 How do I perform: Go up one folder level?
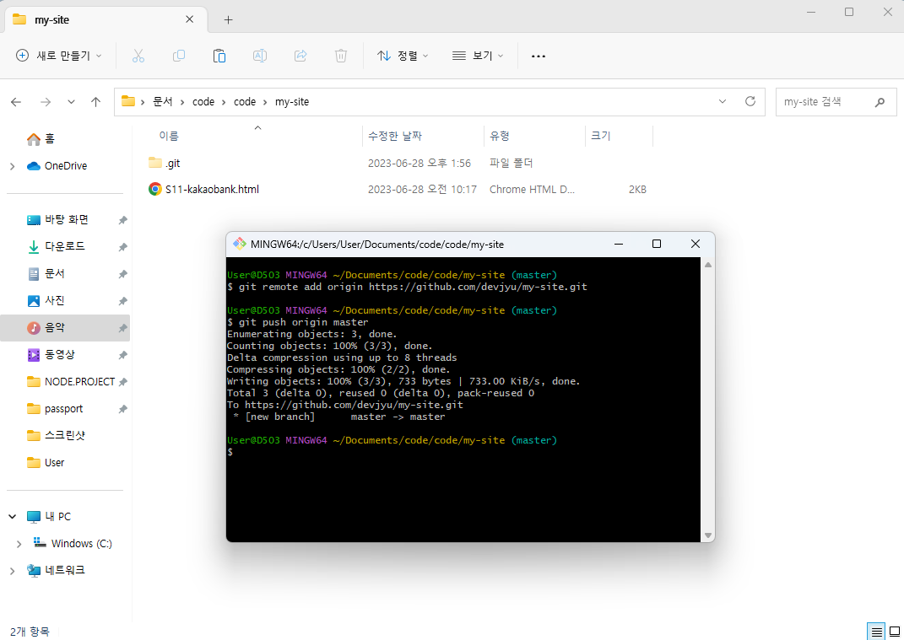point(95,102)
